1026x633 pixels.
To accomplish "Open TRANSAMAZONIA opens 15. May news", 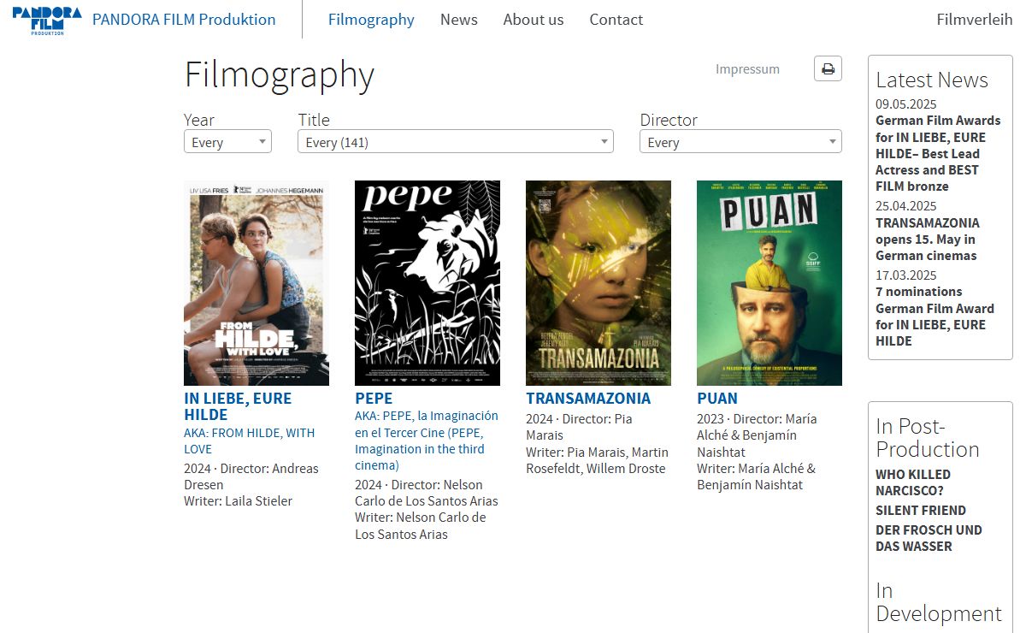I will click(x=928, y=239).
